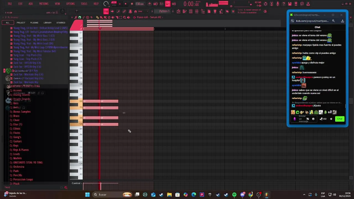Expand the Keys & Pianos folder

[21, 150]
